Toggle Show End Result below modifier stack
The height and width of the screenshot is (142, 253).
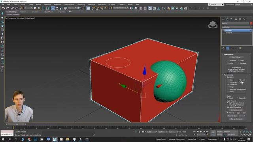[x=228, y=48]
